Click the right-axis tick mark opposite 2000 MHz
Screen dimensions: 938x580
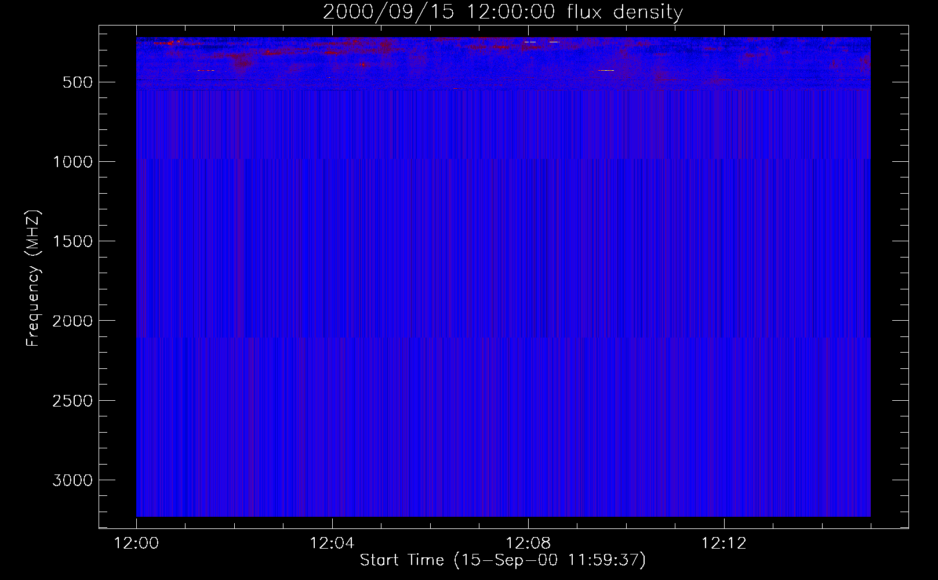(x=900, y=320)
